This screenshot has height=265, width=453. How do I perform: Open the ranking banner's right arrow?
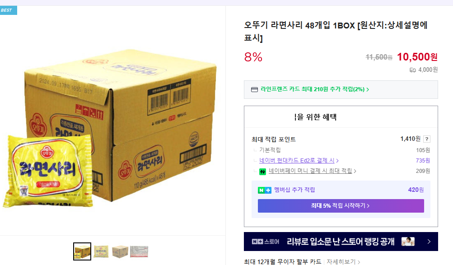pyautogui.click(x=429, y=242)
